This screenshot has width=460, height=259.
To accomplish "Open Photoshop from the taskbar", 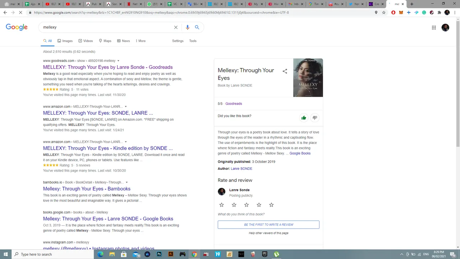I will [x=159, y=254].
